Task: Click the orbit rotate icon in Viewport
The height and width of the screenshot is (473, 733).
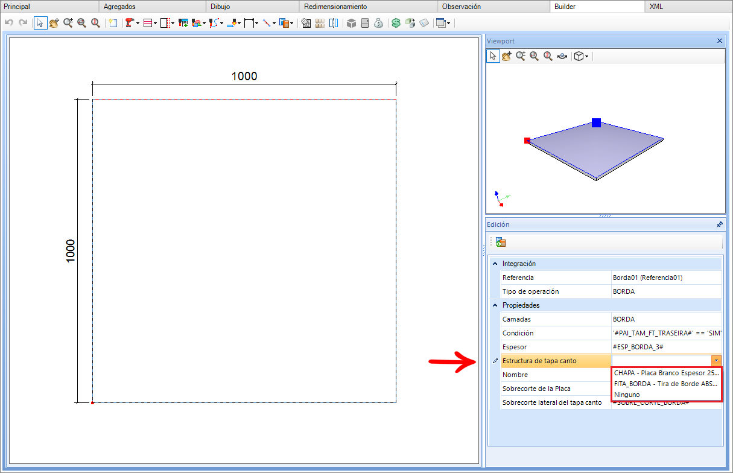Action: tap(562, 56)
